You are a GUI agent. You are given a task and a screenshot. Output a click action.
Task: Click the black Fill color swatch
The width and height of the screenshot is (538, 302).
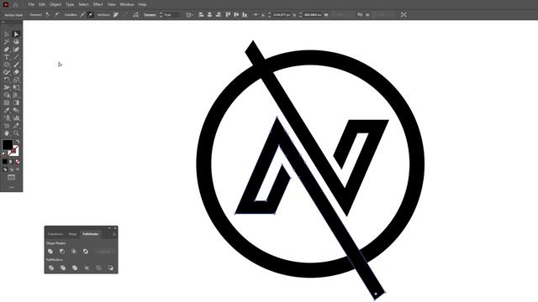(8, 145)
